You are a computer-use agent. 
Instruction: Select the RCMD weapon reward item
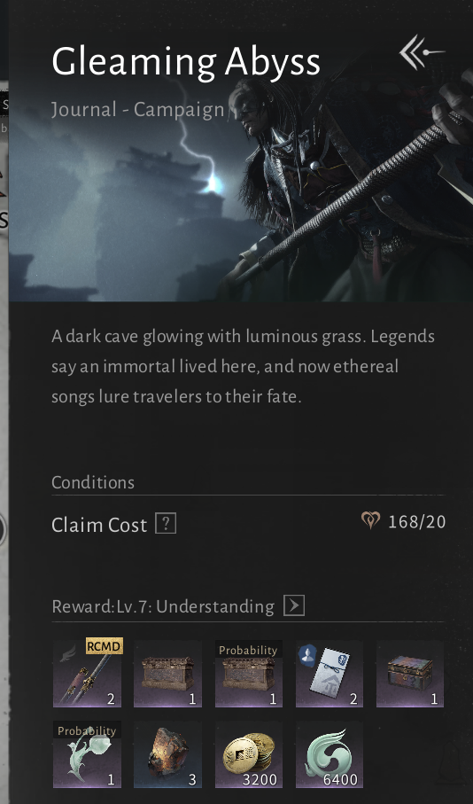[87, 673]
